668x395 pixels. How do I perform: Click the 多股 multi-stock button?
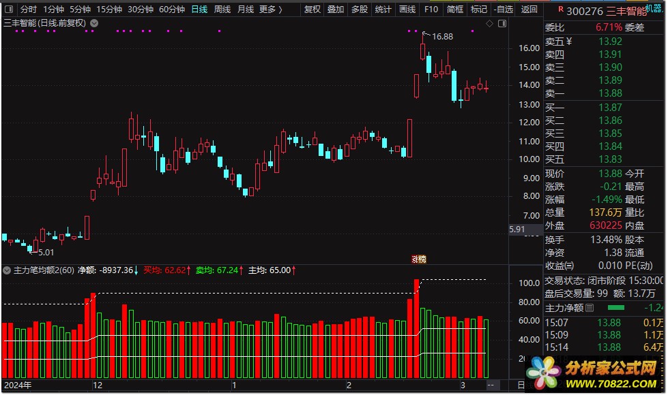[360, 10]
